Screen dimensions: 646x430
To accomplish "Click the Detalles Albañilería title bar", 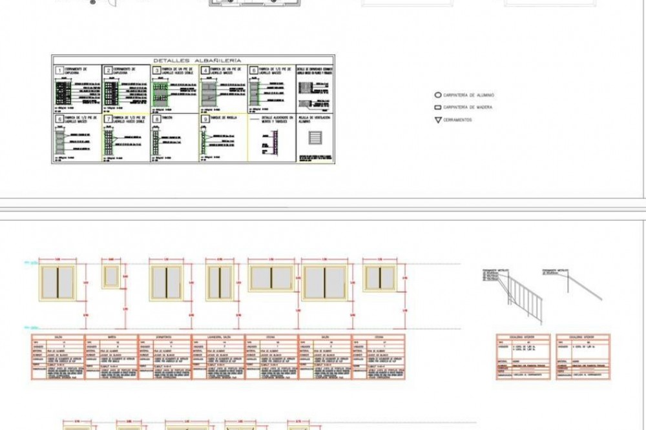I will pyautogui.click(x=192, y=59).
